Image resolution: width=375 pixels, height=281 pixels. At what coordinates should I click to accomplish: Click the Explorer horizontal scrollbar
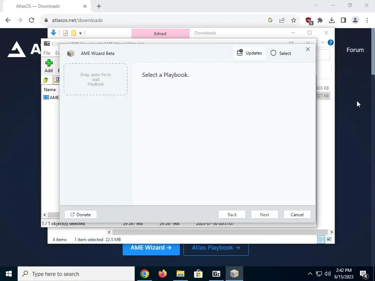pos(220,232)
